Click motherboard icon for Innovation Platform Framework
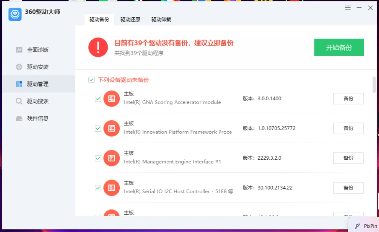 pyautogui.click(x=112, y=128)
